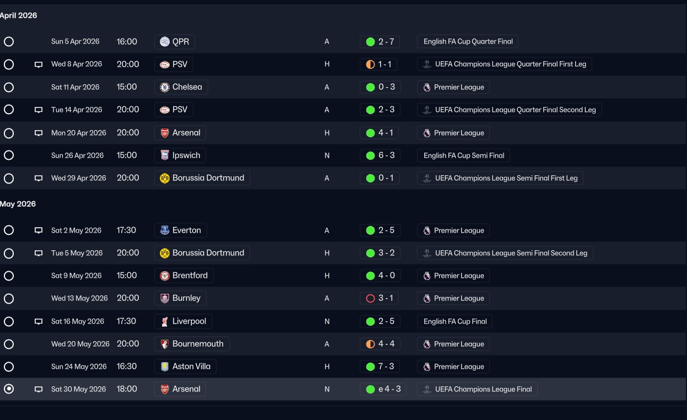Click the Borussia Dortmund badge on the 29 Apr fixture
Screen dimensions: 687x420
(x=164, y=178)
